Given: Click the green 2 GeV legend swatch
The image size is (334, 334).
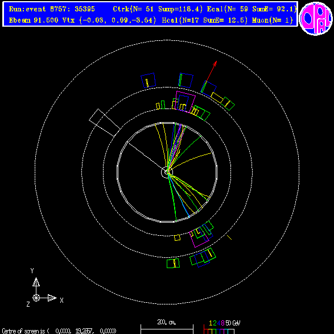Looking at the screenshot, I should (x=214, y=332).
